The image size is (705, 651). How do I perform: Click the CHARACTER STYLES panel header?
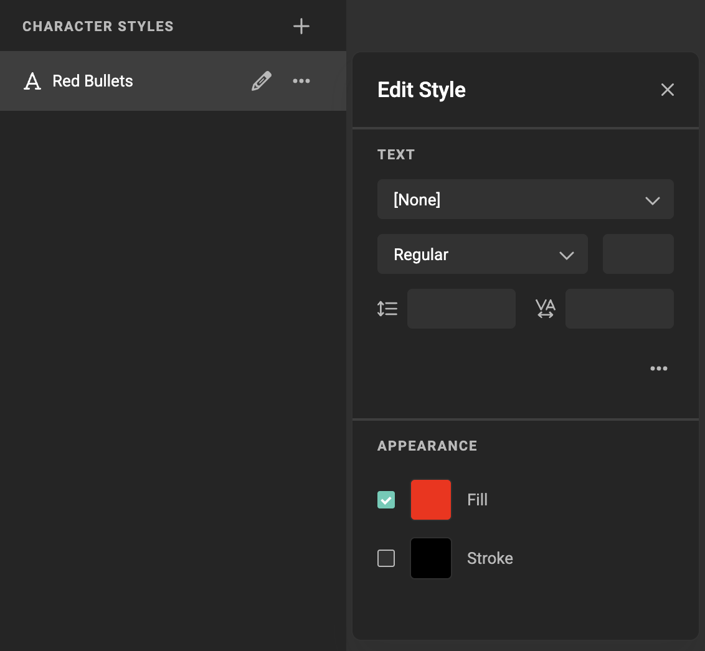pyautogui.click(x=98, y=26)
